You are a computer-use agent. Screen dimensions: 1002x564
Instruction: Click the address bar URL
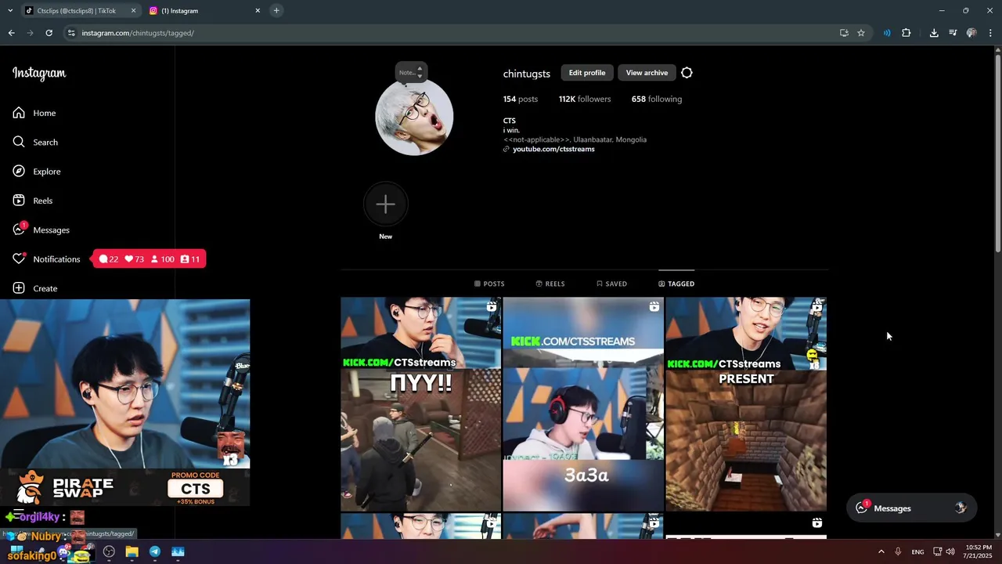pos(138,33)
